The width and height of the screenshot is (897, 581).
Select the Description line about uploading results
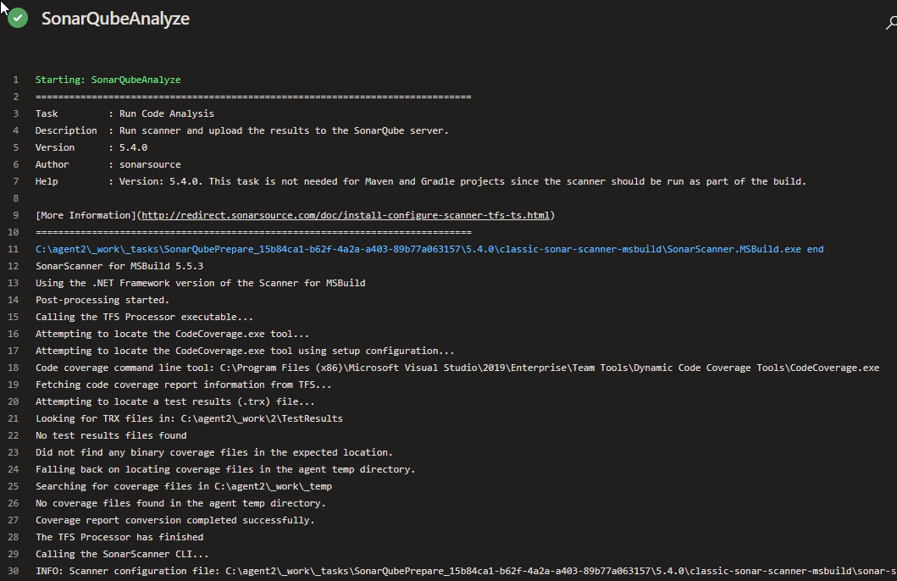click(242, 130)
